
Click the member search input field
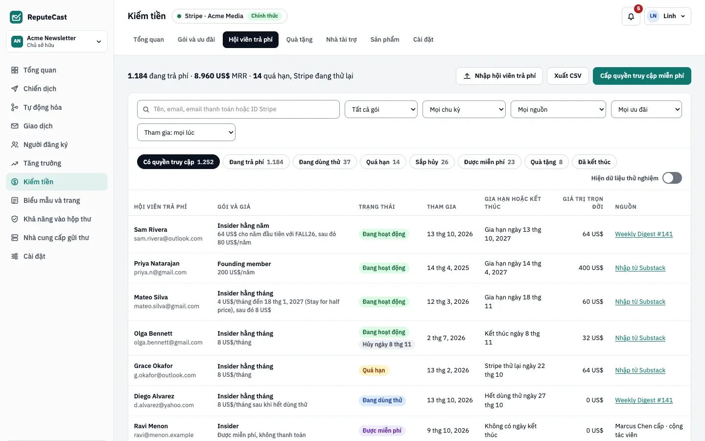pyautogui.click(x=238, y=109)
